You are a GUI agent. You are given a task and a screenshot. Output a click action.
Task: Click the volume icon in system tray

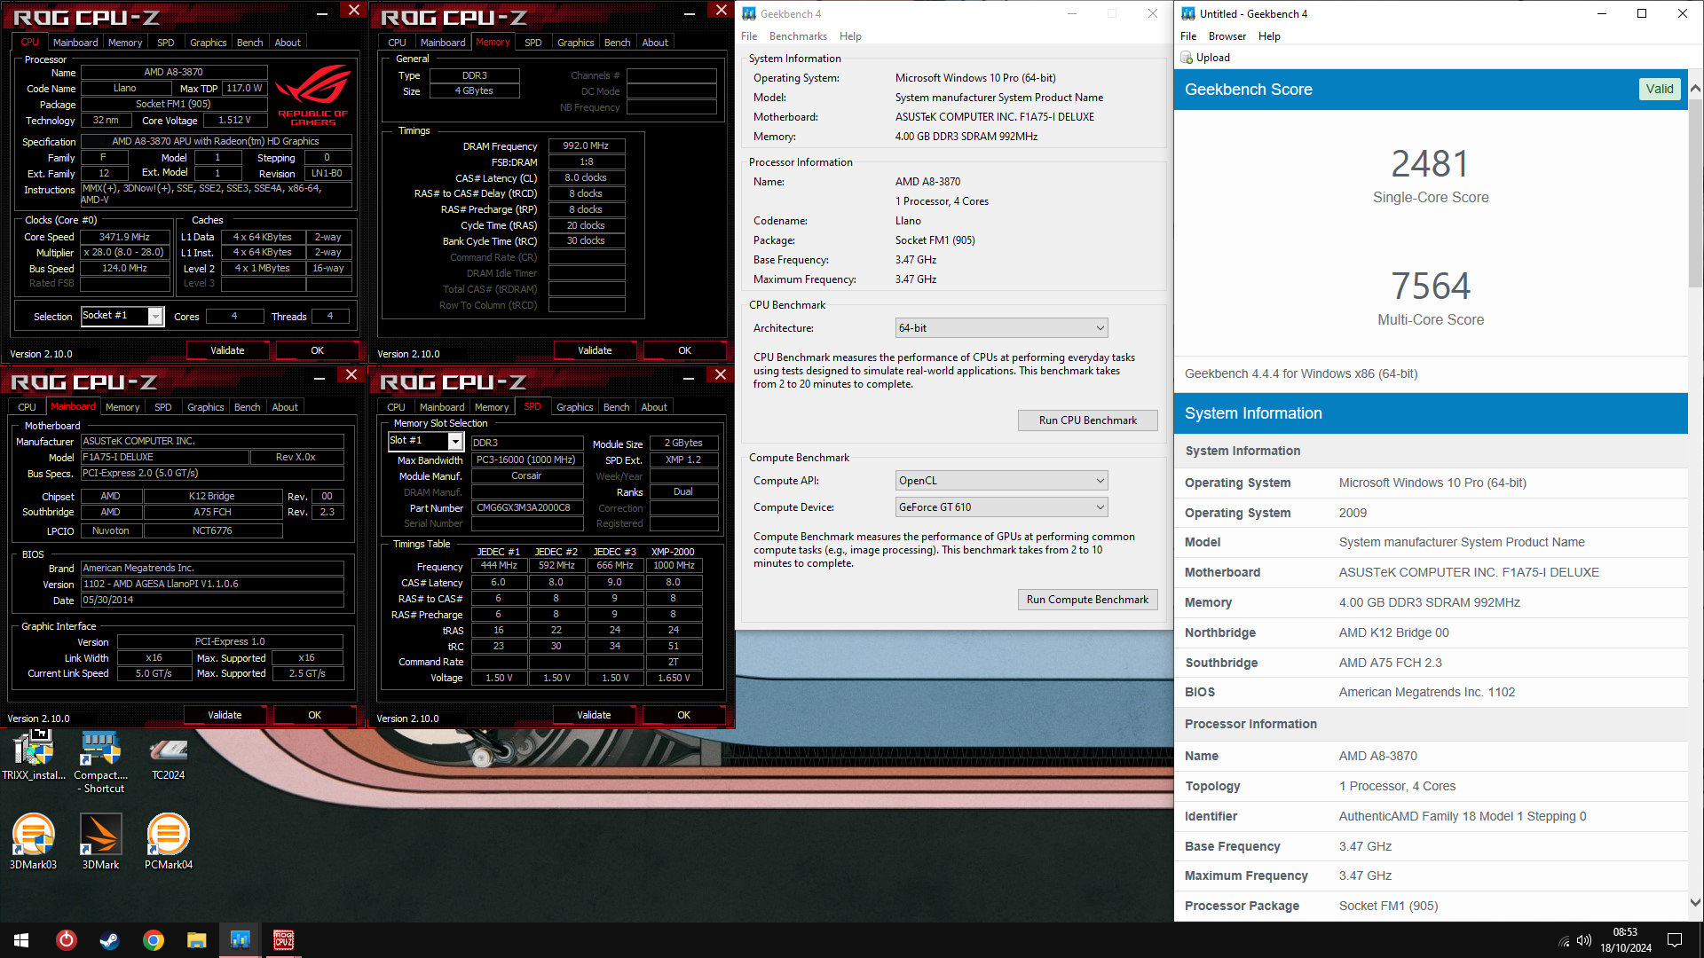point(1584,940)
